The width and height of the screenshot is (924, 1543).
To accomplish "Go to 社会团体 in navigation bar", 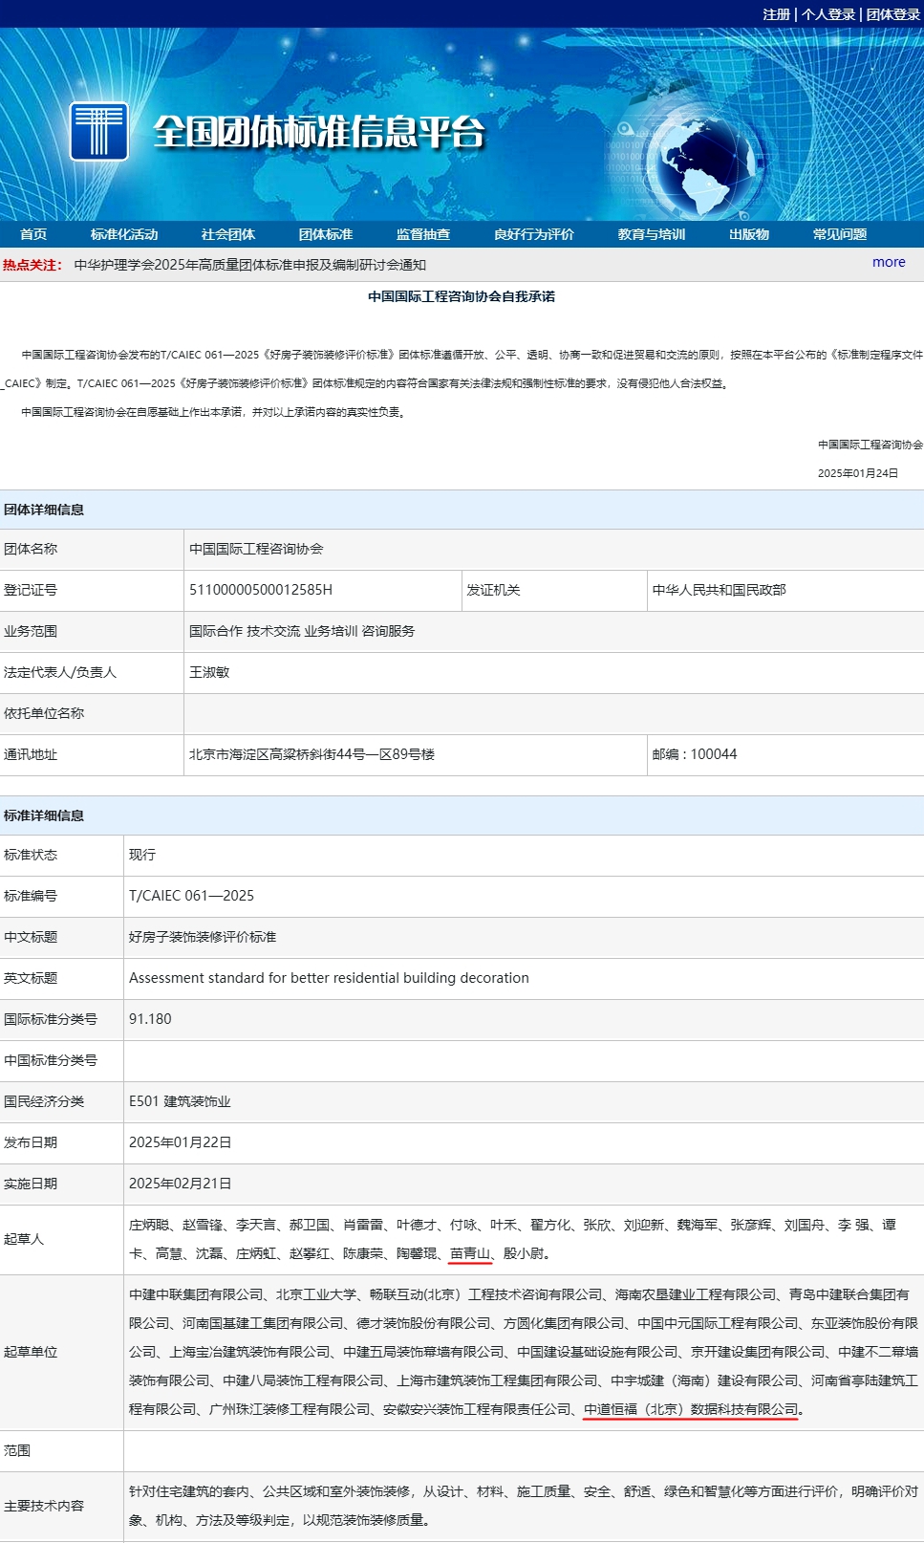I will [x=228, y=234].
